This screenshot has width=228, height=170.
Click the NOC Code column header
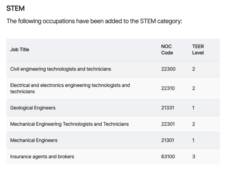(167, 50)
